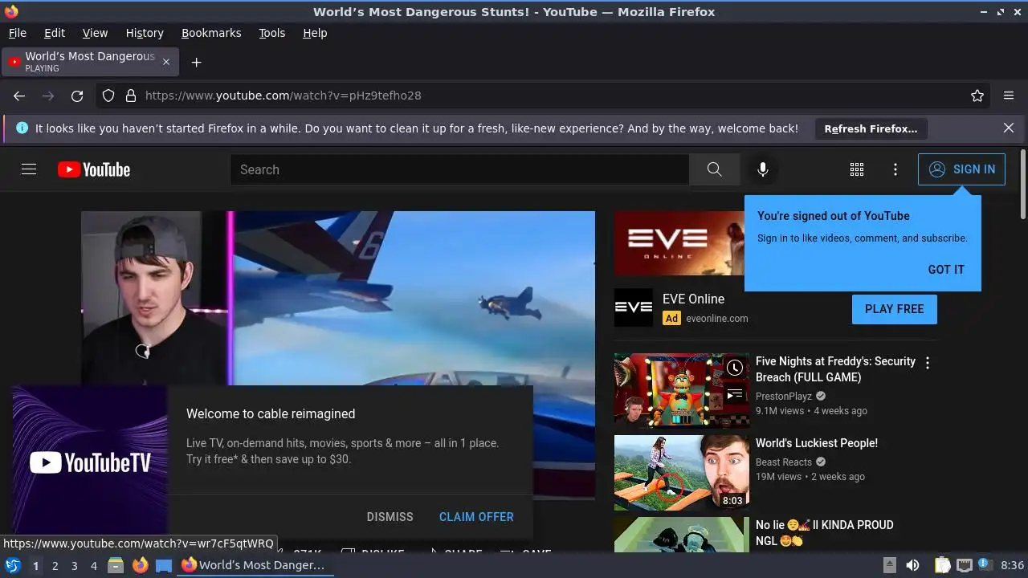Click EVE Online channel logo
This screenshot has width=1028, height=578.
(x=634, y=308)
